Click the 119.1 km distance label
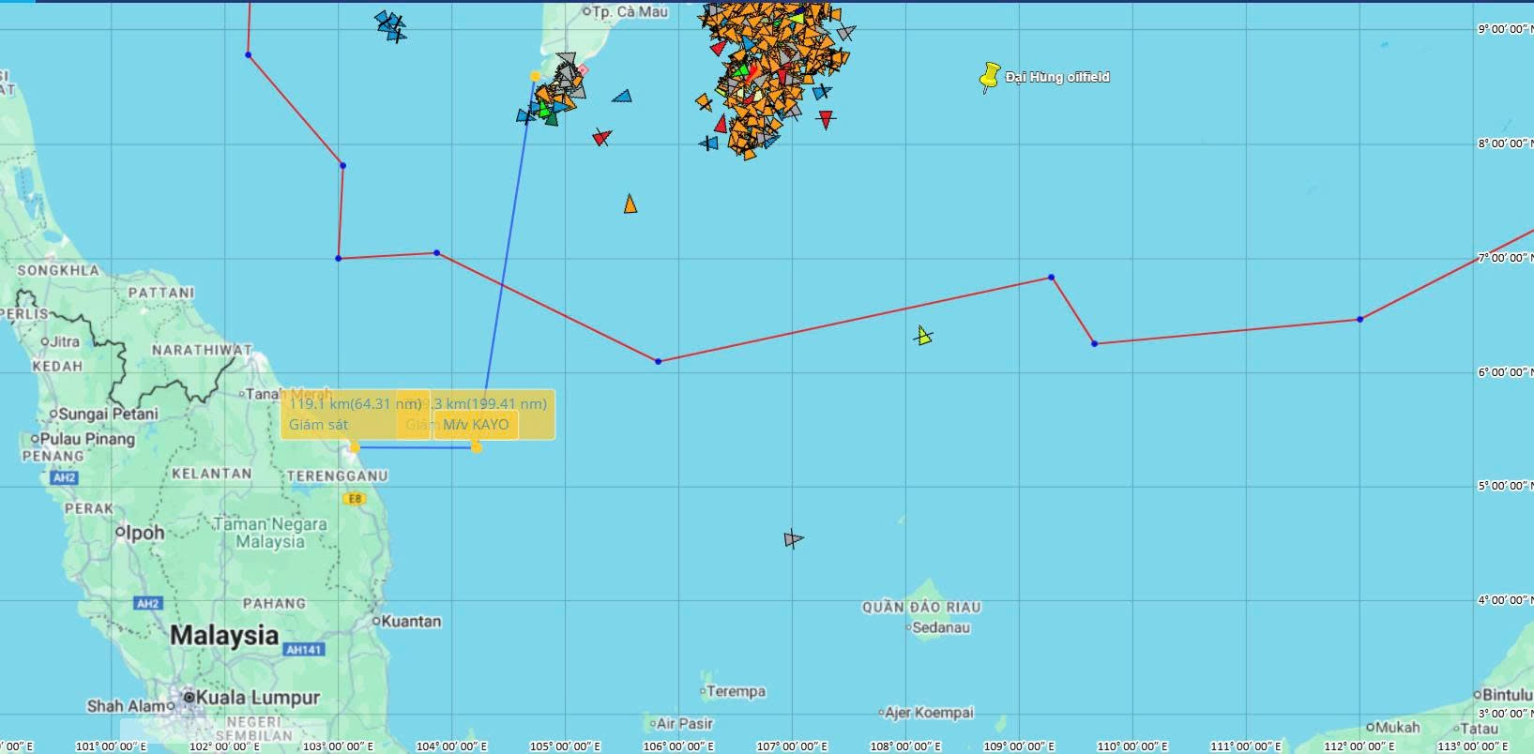Viewport: 1534px width, 754px height. pos(355,404)
